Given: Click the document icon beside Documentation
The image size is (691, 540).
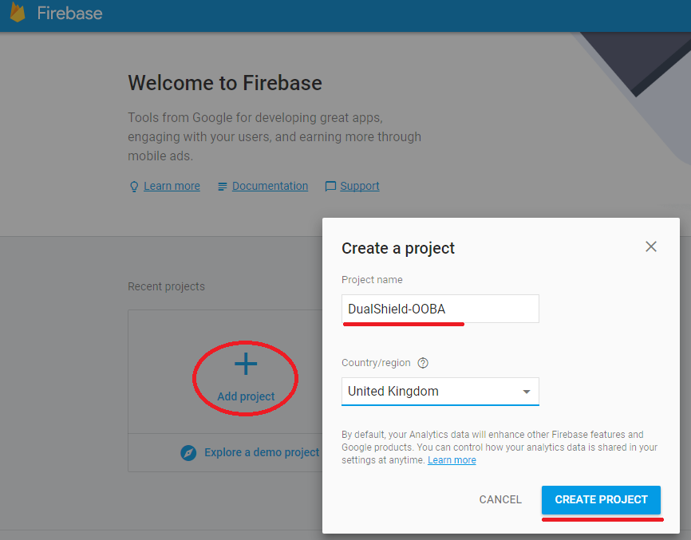Looking at the screenshot, I should [223, 187].
